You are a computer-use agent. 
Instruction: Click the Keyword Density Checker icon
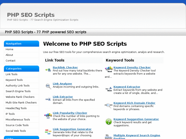(x=109, y=69)
